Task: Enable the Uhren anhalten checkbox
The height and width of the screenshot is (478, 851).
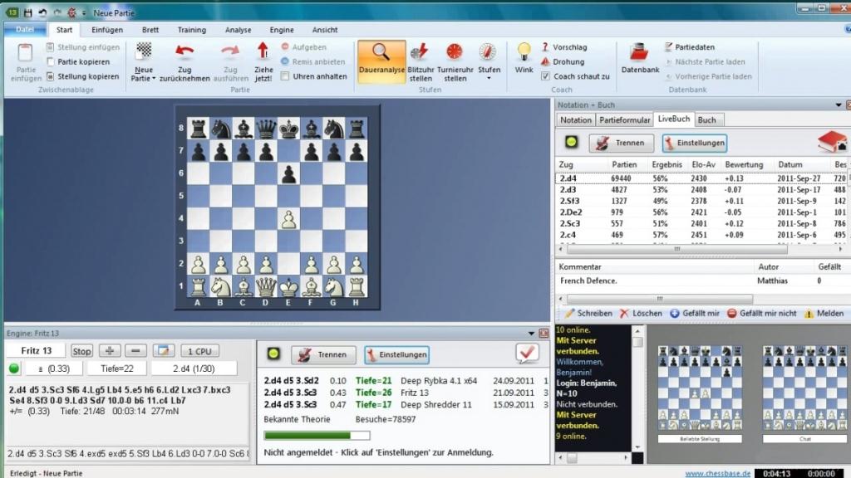Action: (286, 76)
